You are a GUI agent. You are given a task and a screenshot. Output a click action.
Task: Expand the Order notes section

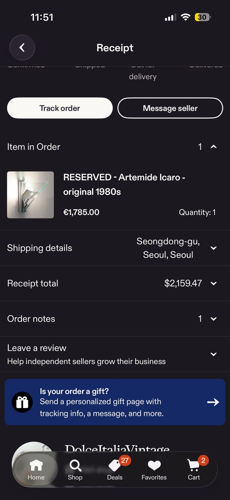click(214, 319)
